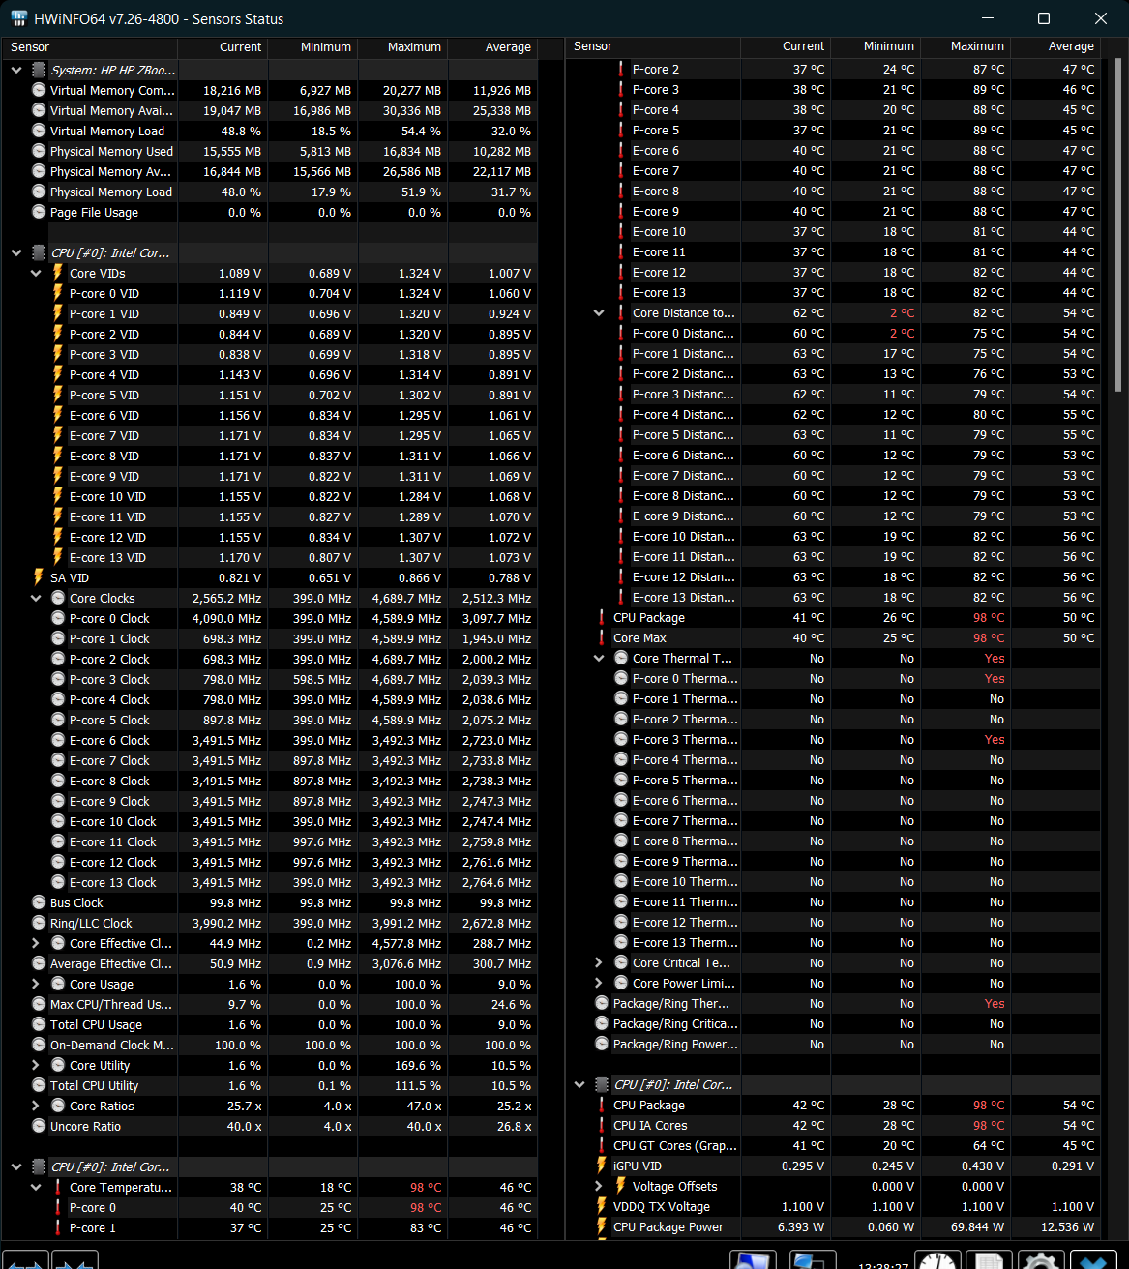
Task: Click the thermometer icon for CPU IA Cores
Action: point(602,1125)
